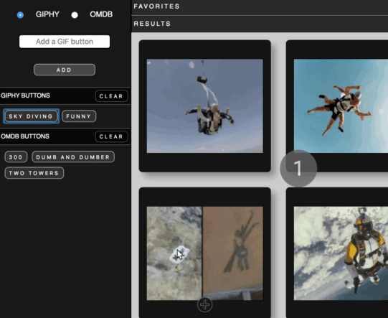Click the GIPHY label text
The image size is (388, 318).
pos(47,14)
